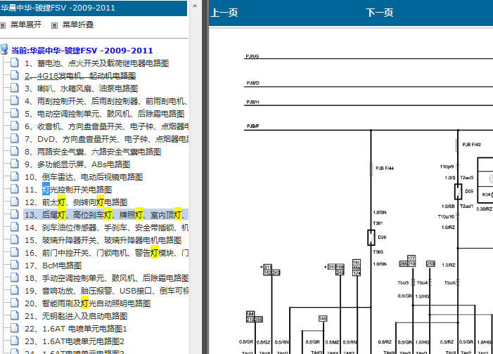Click page icon of item 18 手动空调

point(15,277)
